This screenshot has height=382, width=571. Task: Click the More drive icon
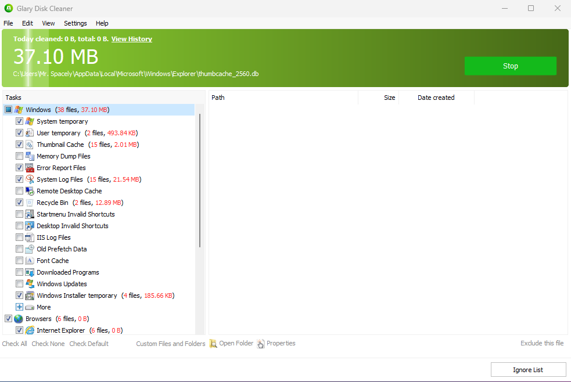tap(30, 307)
